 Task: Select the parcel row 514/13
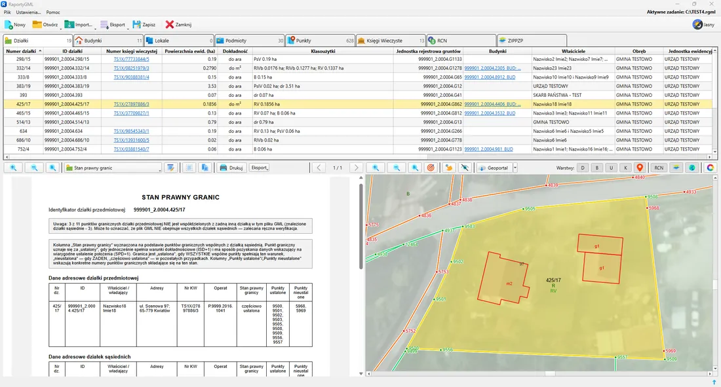(x=359, y=122)
